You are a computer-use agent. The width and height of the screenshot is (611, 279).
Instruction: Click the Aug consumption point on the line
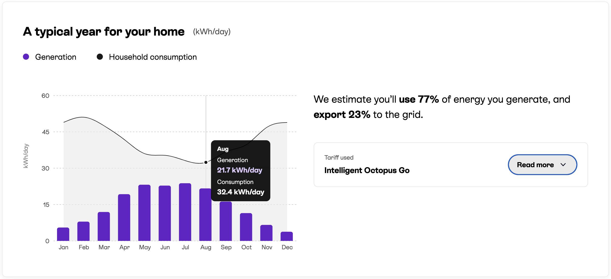pyautogui.click(x=206, y=162)
